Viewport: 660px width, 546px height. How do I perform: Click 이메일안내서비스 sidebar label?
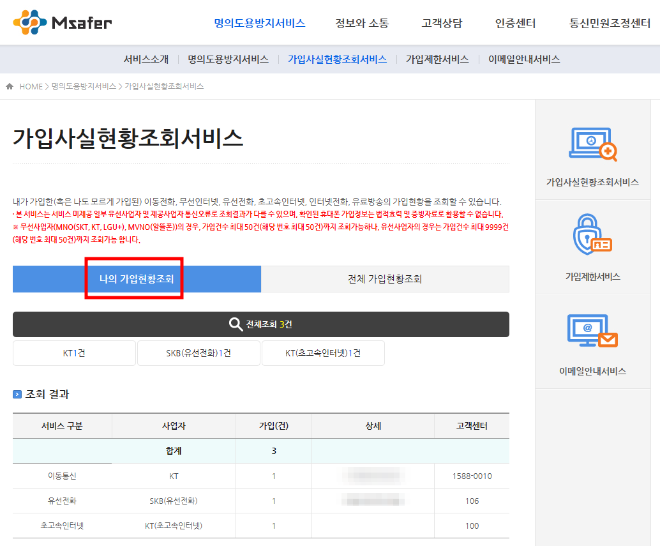[x=592, y=371]
